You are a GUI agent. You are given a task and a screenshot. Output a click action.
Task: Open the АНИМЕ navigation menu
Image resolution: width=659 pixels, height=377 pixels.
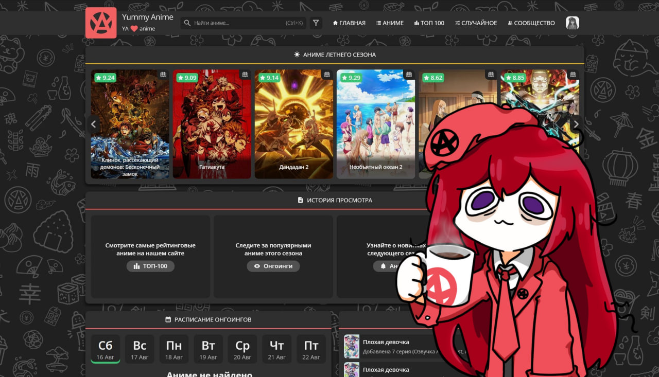390,23
